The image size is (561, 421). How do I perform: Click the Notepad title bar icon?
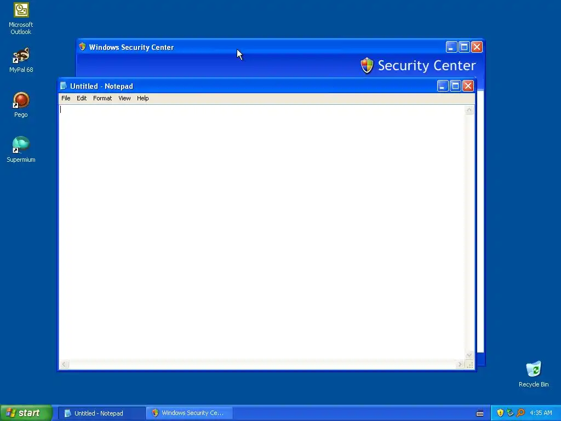pos(64,86)
